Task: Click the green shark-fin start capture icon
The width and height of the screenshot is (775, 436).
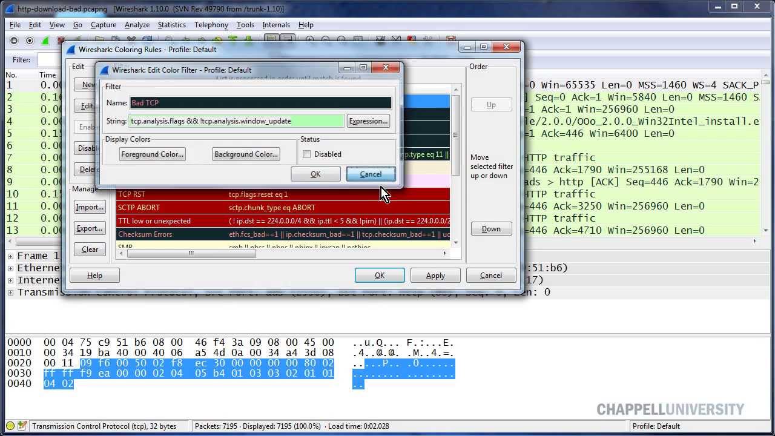Action: [45, 41]
